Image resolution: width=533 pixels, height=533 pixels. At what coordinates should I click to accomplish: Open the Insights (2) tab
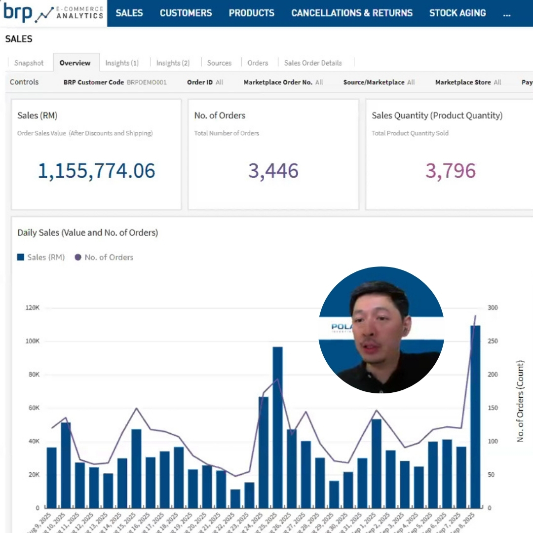click(173, 63)
